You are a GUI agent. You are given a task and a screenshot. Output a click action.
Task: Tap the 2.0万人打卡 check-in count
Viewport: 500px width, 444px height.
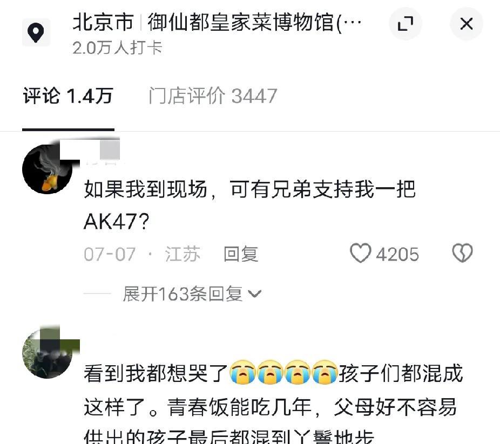click(118, 48)
